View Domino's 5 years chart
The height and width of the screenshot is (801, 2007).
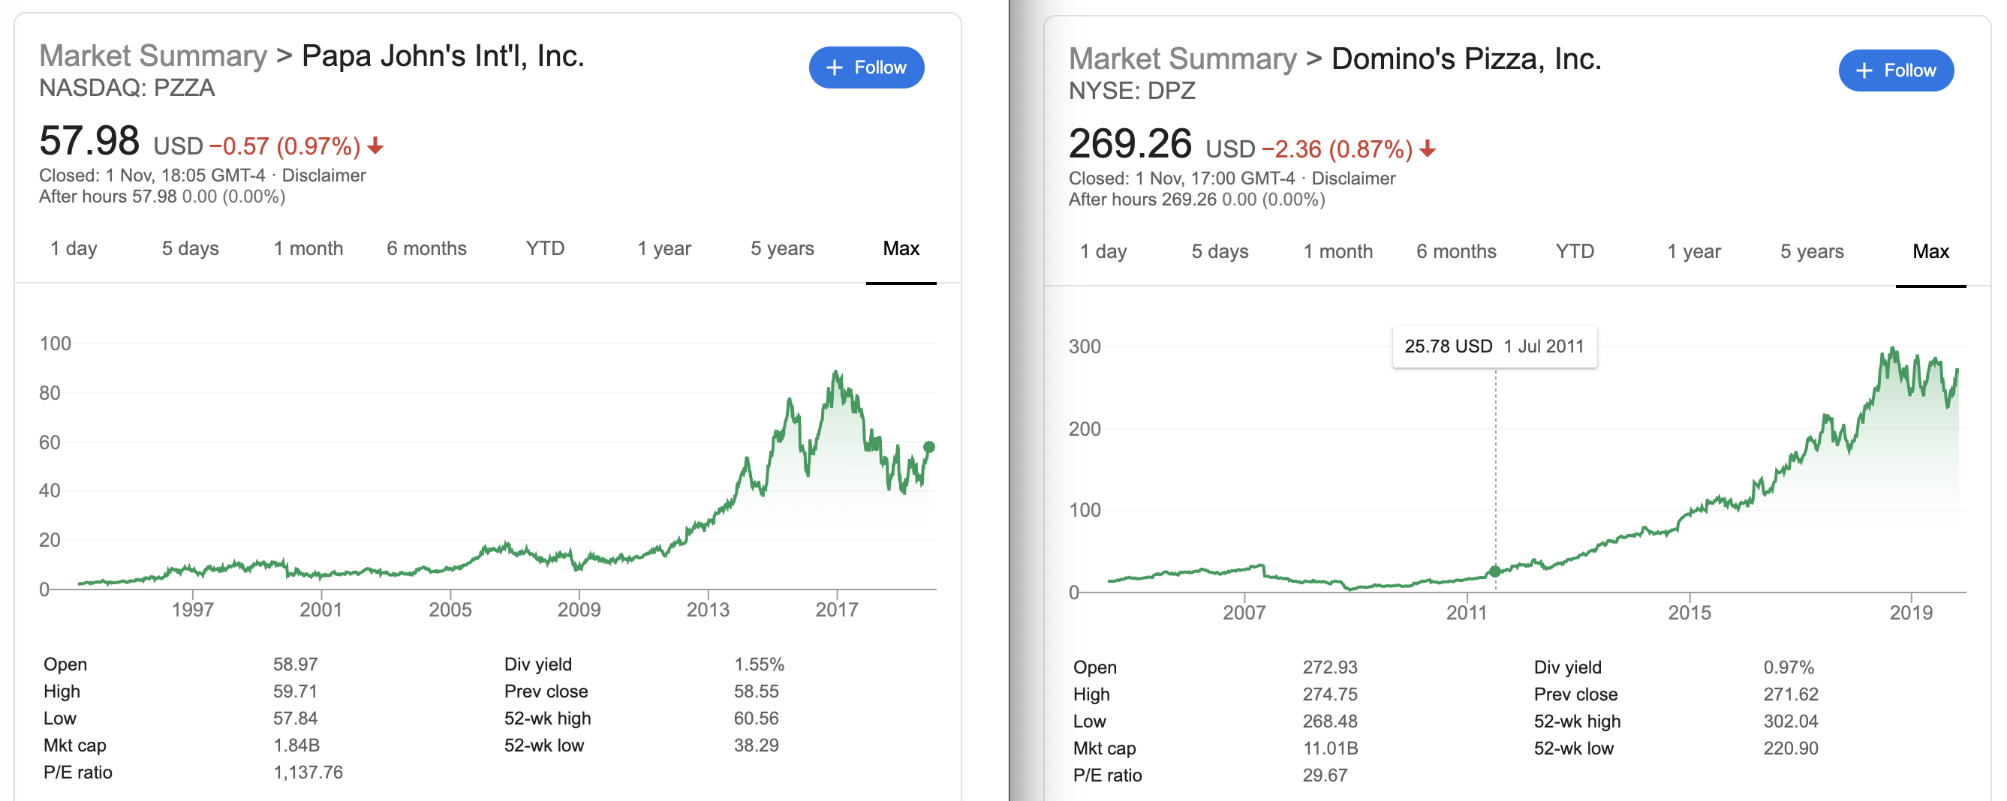(1811, 251)
